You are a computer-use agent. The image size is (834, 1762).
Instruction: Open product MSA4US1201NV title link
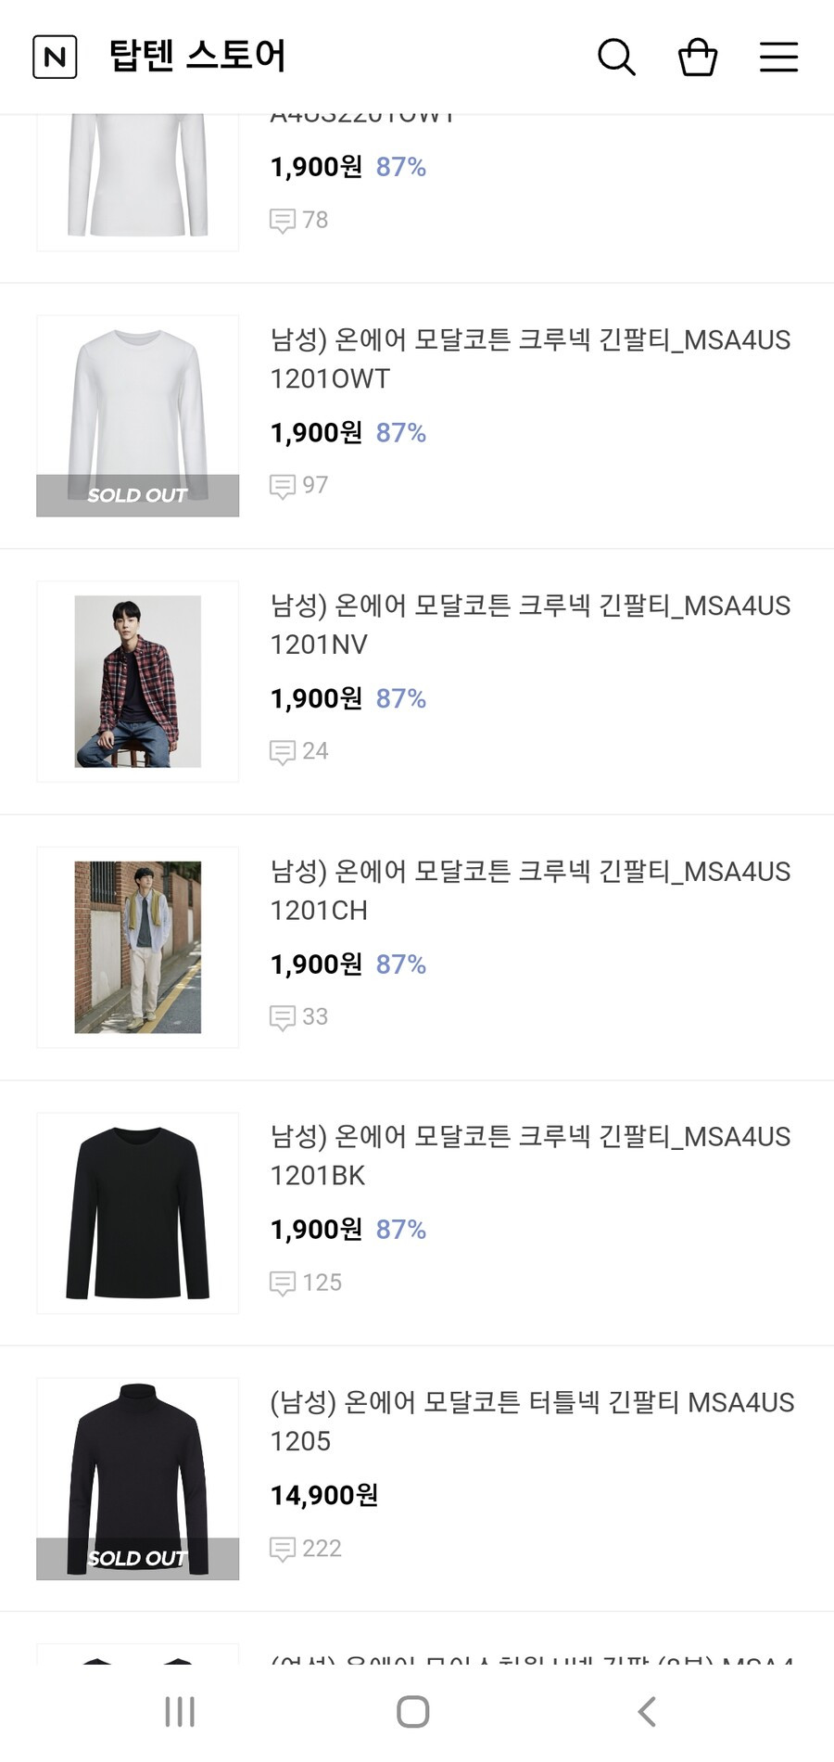(530, 625)
